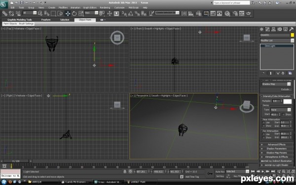Viewport: 296px width, 185px height.
Task: Open Curve Editor icon in toolbar
Action: click(213, 13)
